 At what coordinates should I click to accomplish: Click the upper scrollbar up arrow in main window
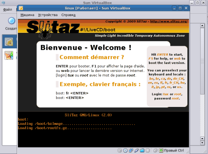(202, 26)
